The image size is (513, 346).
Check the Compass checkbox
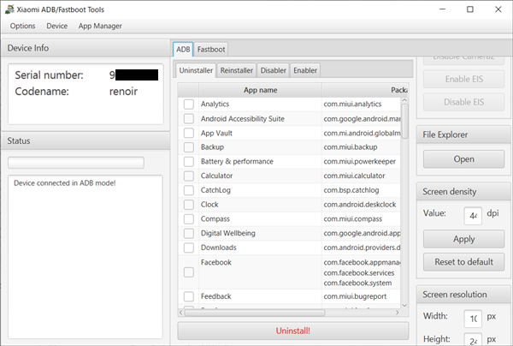pyautogui.click(x=189, y=219)
